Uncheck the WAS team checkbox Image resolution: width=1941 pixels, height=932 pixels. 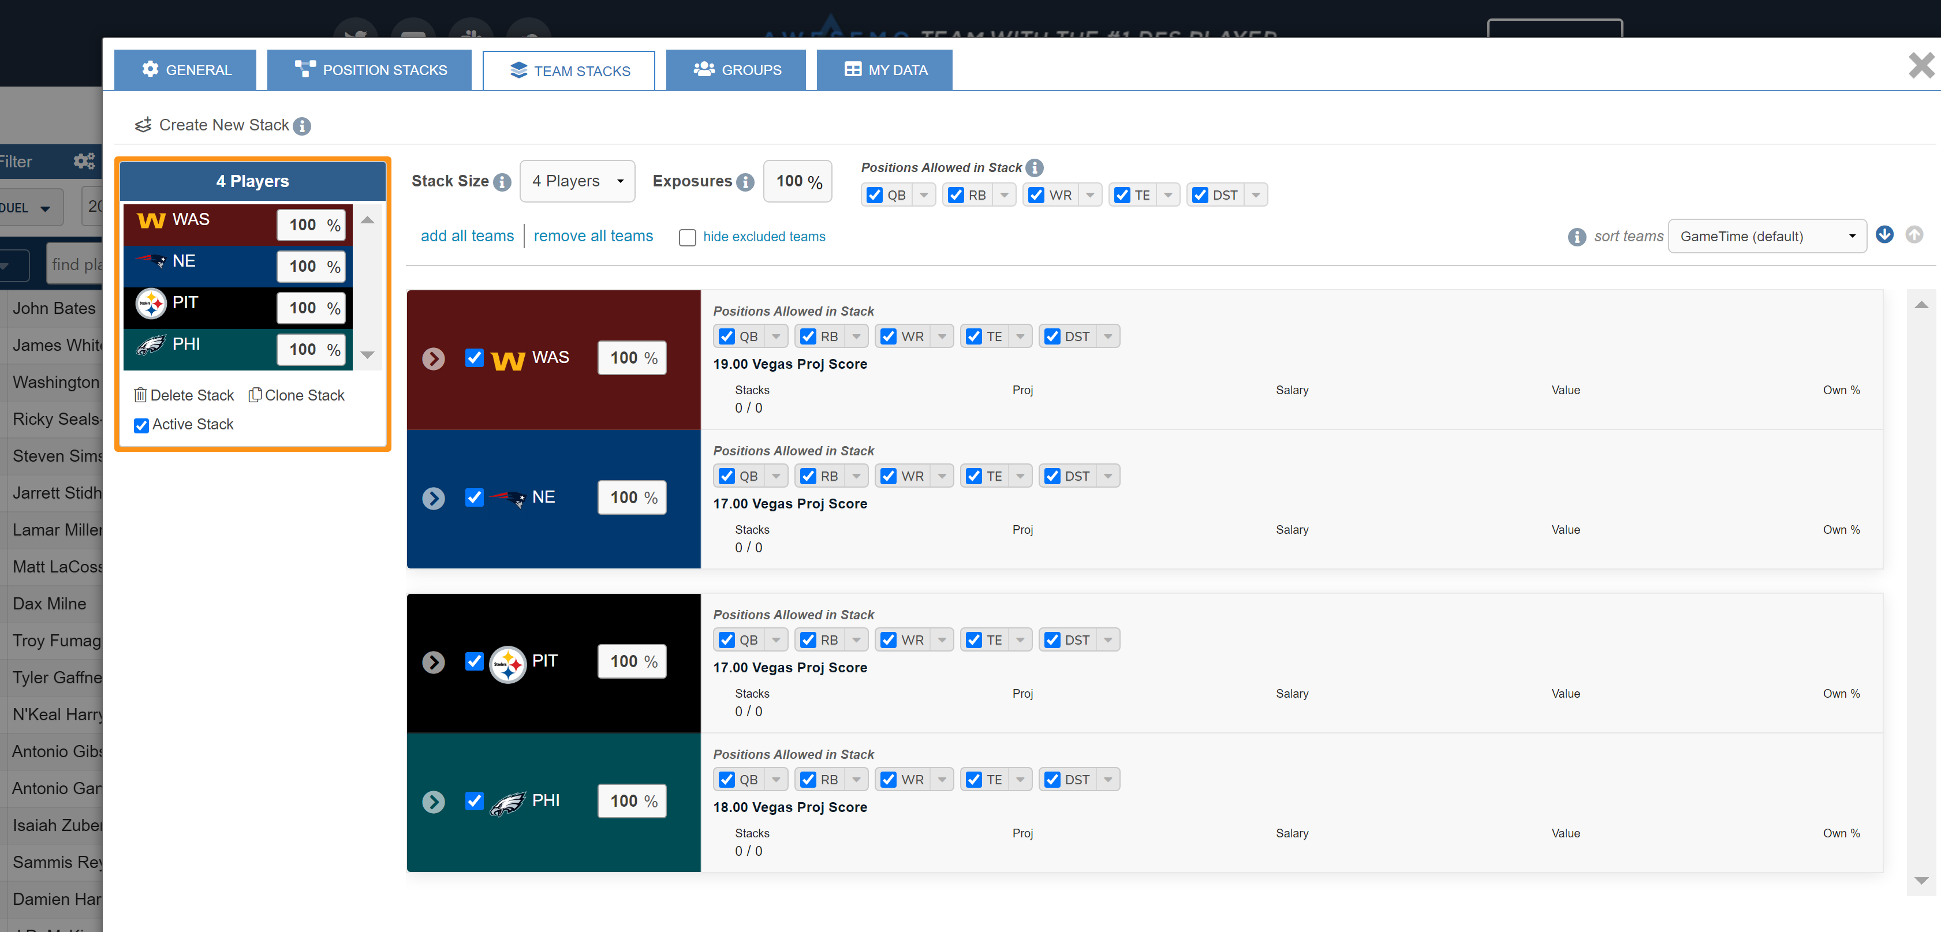[474, 358]
